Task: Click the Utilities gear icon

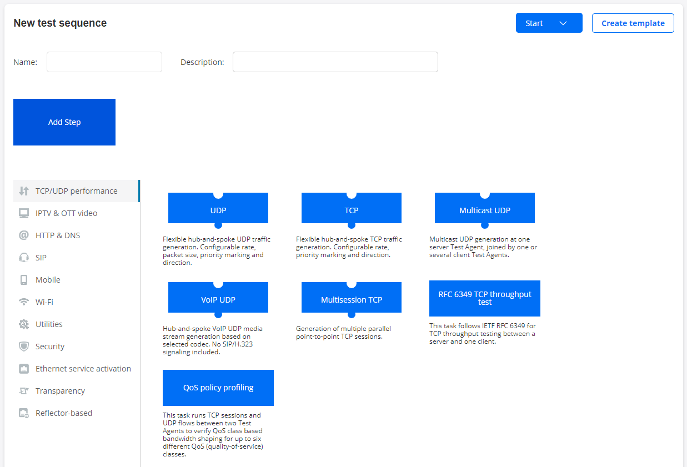Action: [x=24, y=324]
